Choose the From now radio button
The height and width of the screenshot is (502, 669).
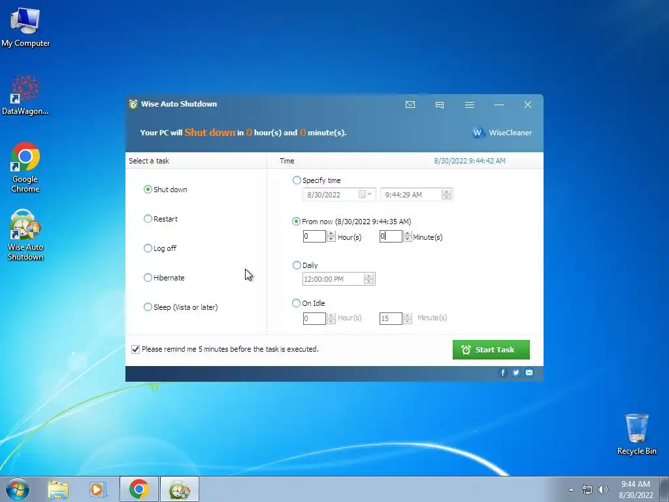pyautogui.click(x=296, y=221)
